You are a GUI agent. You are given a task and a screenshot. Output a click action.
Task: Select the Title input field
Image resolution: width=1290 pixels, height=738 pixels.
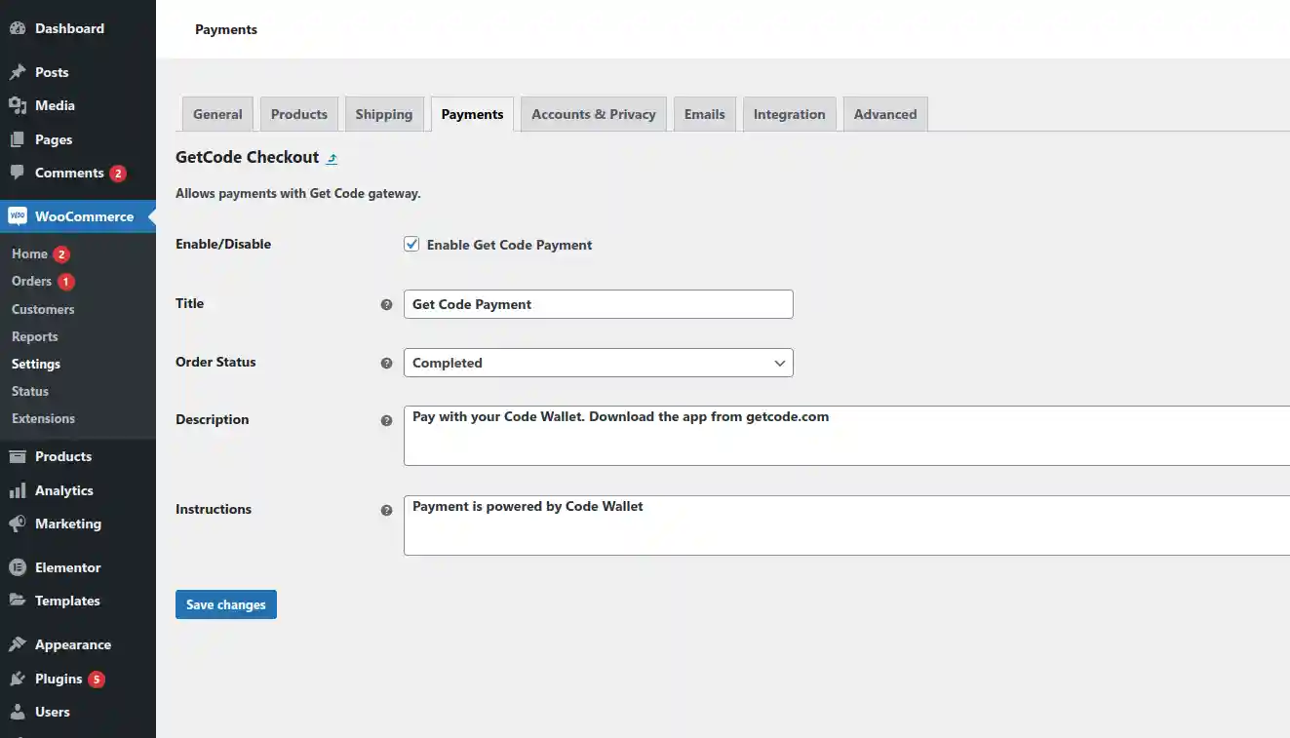pos(598,304)
